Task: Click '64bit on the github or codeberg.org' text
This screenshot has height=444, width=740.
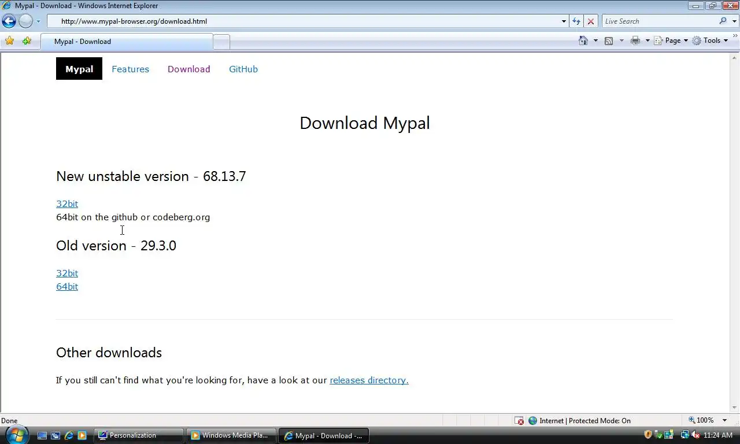Action: pyautogui.click(x=133, y=217)
